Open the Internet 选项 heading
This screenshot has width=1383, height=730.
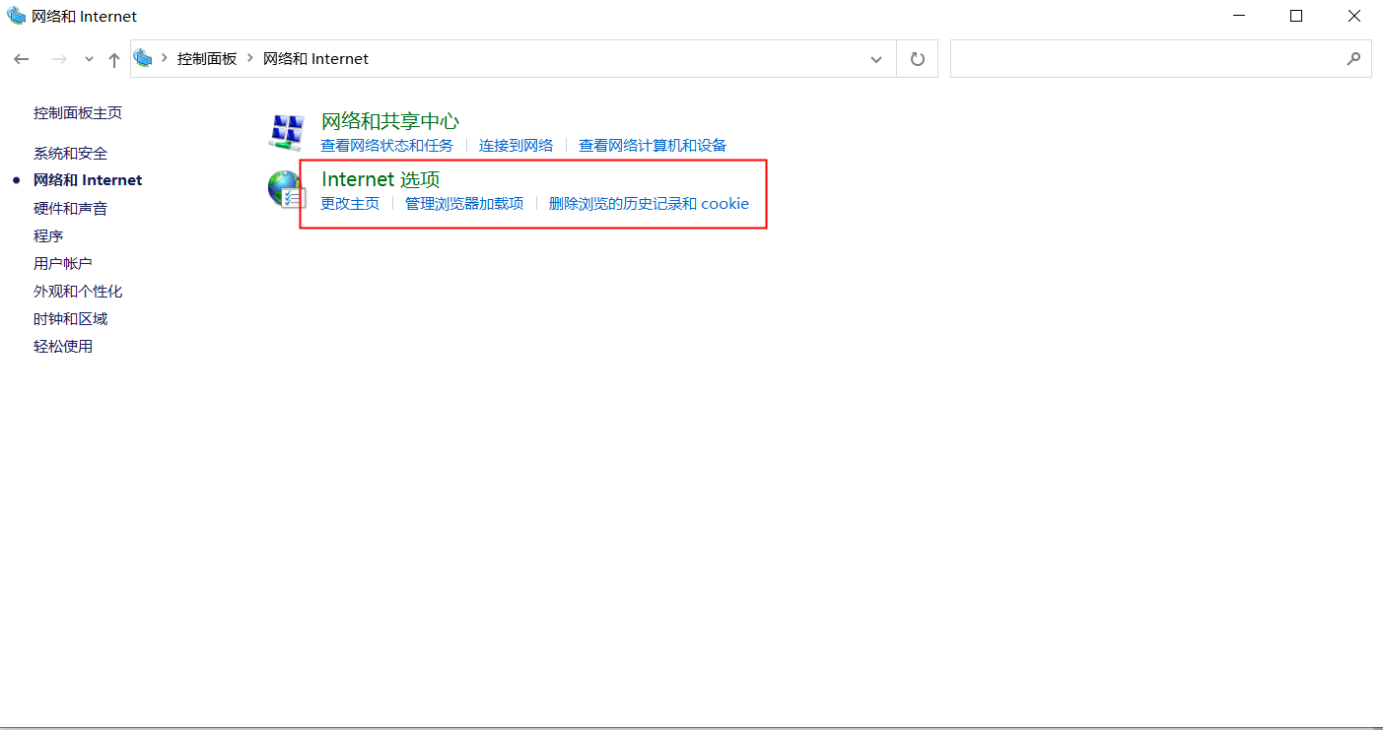[x=380, y=179]
